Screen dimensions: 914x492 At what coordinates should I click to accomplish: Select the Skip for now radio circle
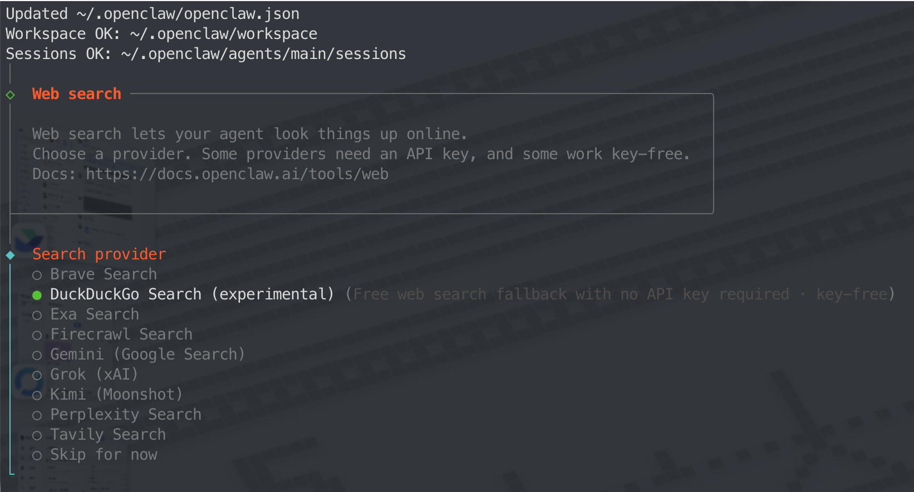coord(37,455)
